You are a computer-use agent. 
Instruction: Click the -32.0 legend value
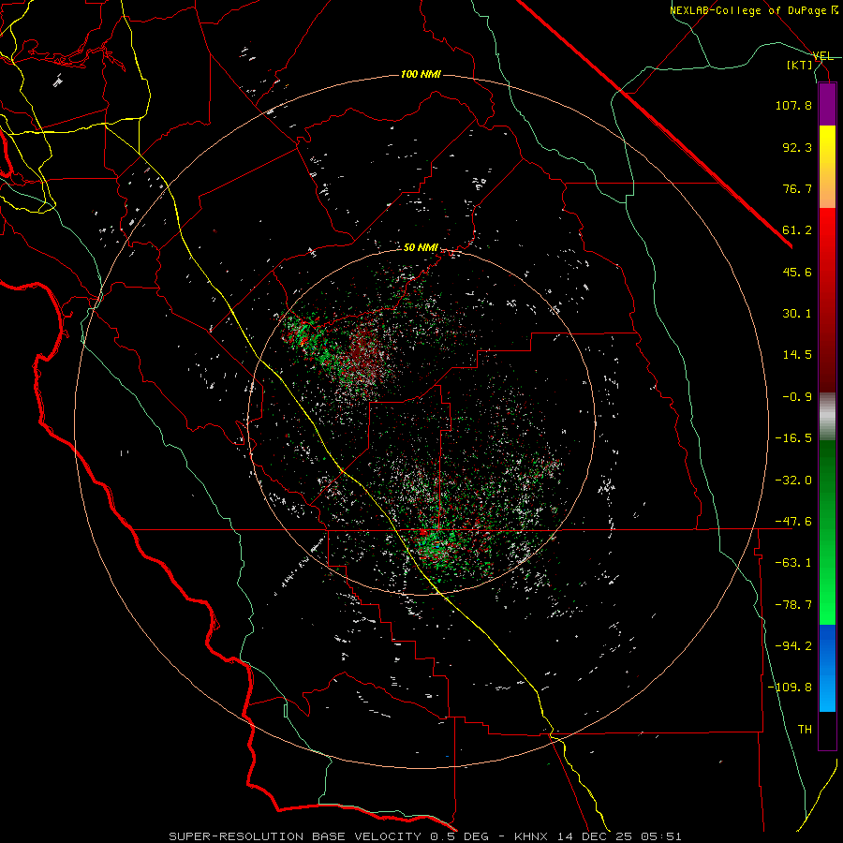click(793, 481)
